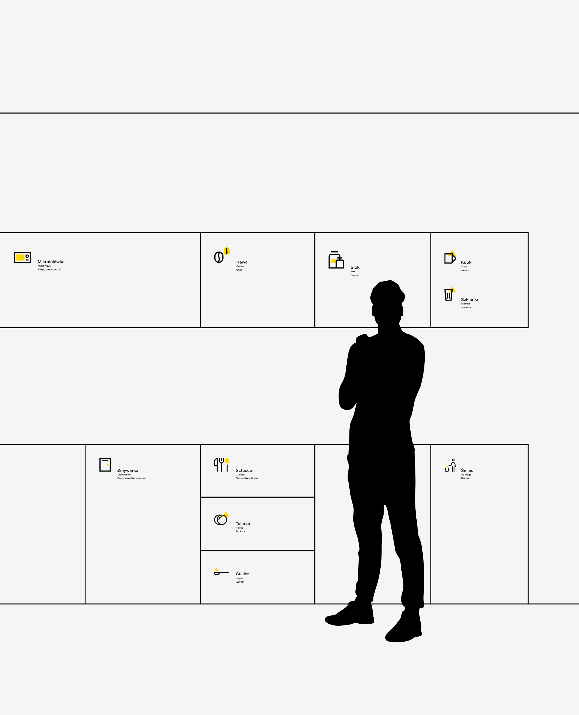Viewport: 579px width, 715px height.
Task: Click the 'Сміття' Ukrainian text
Action: pyautogui.click(x=465, y=478)
